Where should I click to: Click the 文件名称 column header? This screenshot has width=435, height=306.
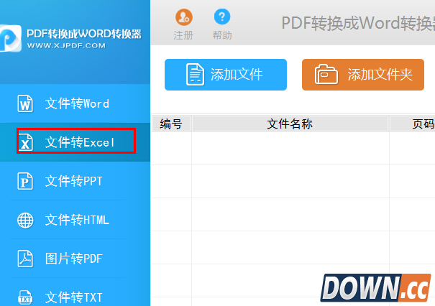coord(290,124)
